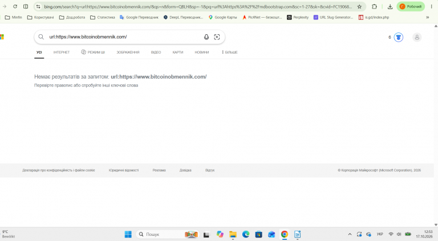438x241 pixels.
Task: Open the Google Карты bookmark
Action: [x=222, y=17]
